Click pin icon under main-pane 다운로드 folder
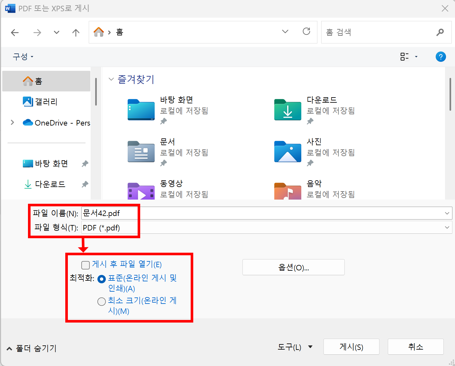The image size is (455, 366). pyautogui.click(x=310, y=121)
